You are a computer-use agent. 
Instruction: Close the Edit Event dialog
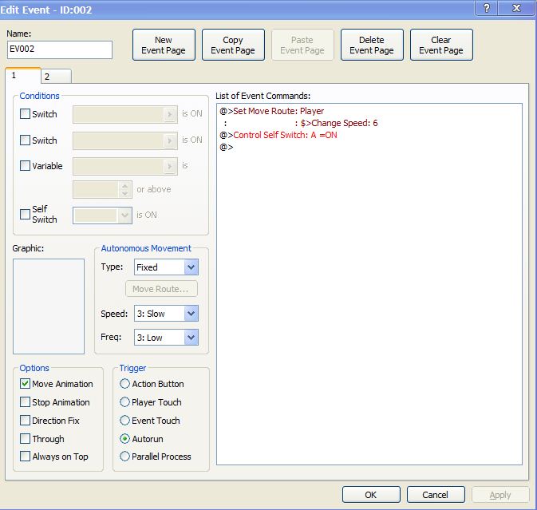coord(516,8)
